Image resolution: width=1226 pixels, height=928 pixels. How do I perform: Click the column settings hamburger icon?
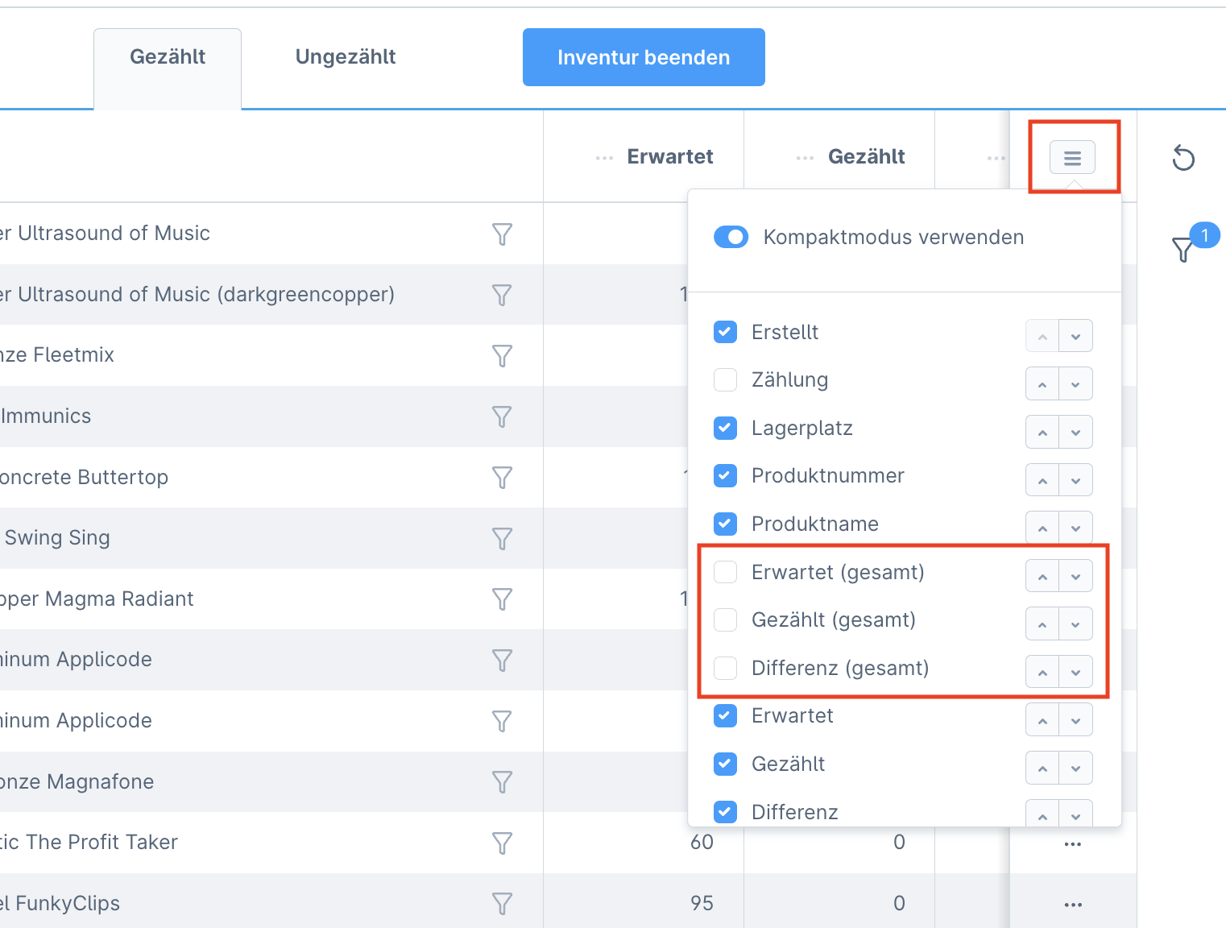tap(1072, 158)
